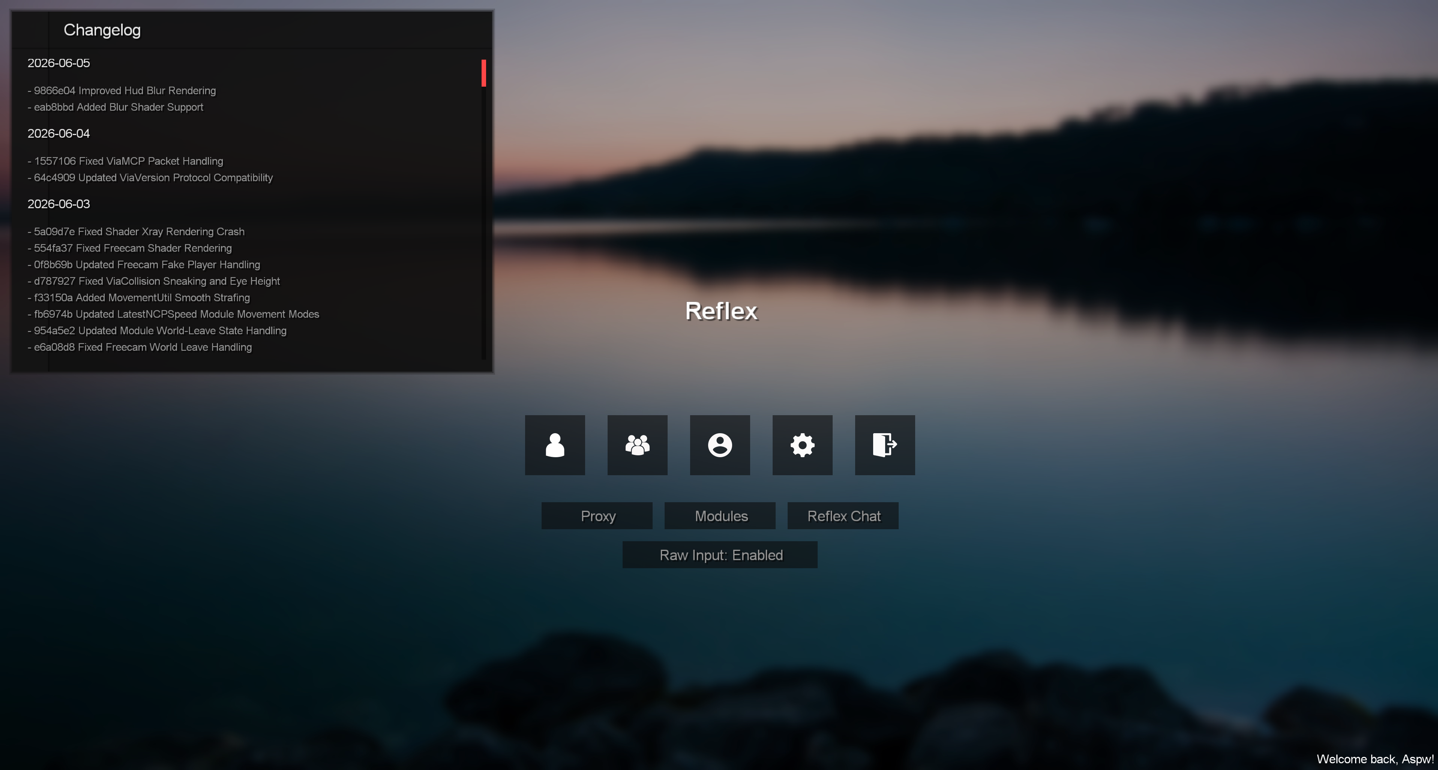
Task: Click entry fb6974b Updated LatestNCPSpeed Module
Action: [x=174, y=314]
